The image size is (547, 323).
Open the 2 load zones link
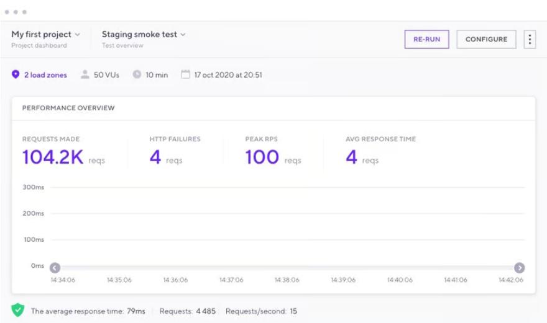point(45,75)
